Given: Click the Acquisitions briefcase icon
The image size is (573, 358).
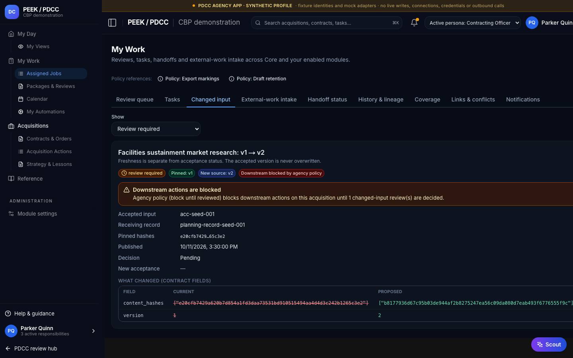Looking at the screenshot, I should click(x=11, y=126).
